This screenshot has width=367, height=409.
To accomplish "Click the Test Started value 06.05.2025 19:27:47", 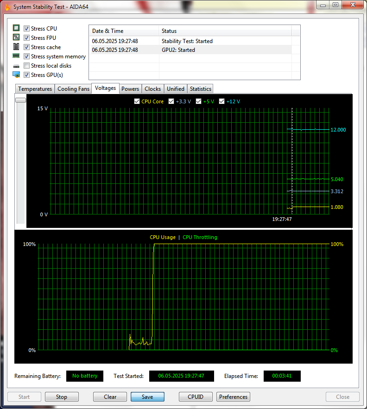I will [181, 376].
